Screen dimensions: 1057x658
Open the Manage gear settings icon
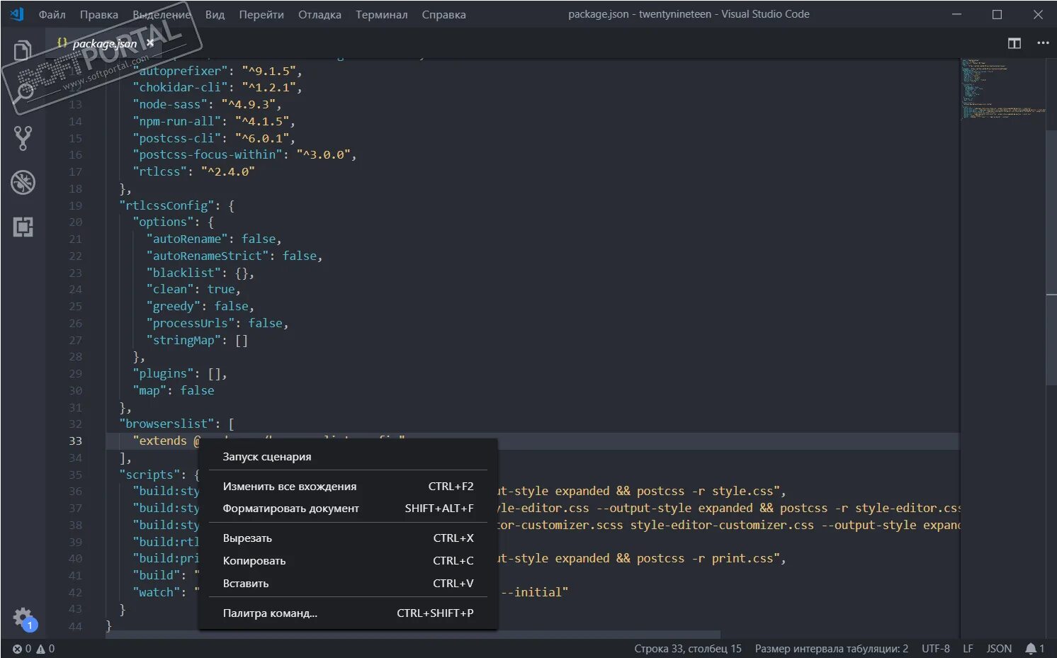coord(23,618)
